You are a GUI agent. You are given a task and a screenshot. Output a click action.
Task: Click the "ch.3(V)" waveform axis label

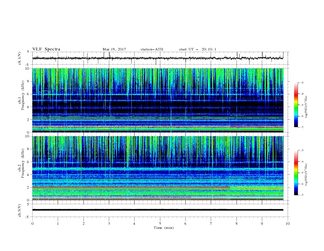pos(20,210)
